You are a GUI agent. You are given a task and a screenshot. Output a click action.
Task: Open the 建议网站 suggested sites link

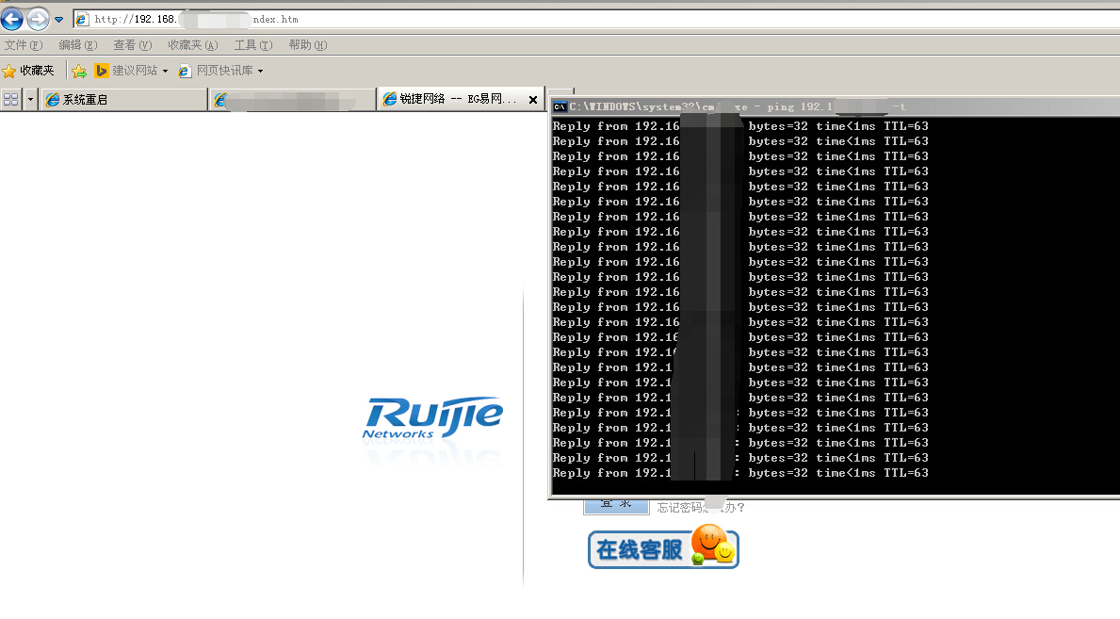click(x=135, y=71)
